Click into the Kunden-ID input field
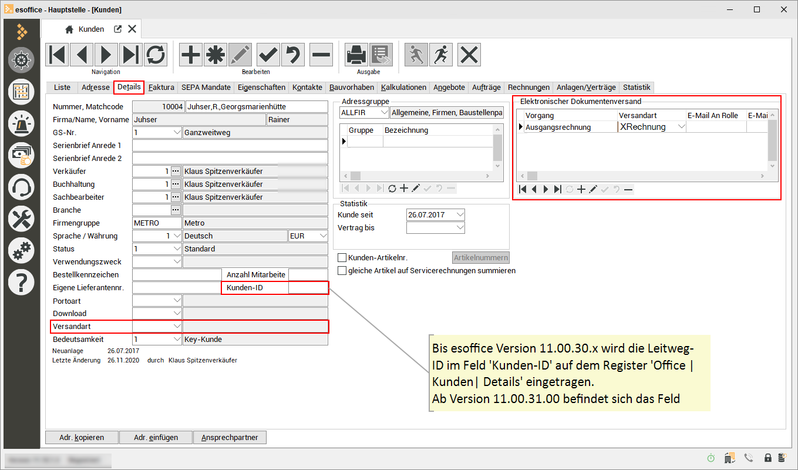This screenshot has width=798, height=470. 308,287
